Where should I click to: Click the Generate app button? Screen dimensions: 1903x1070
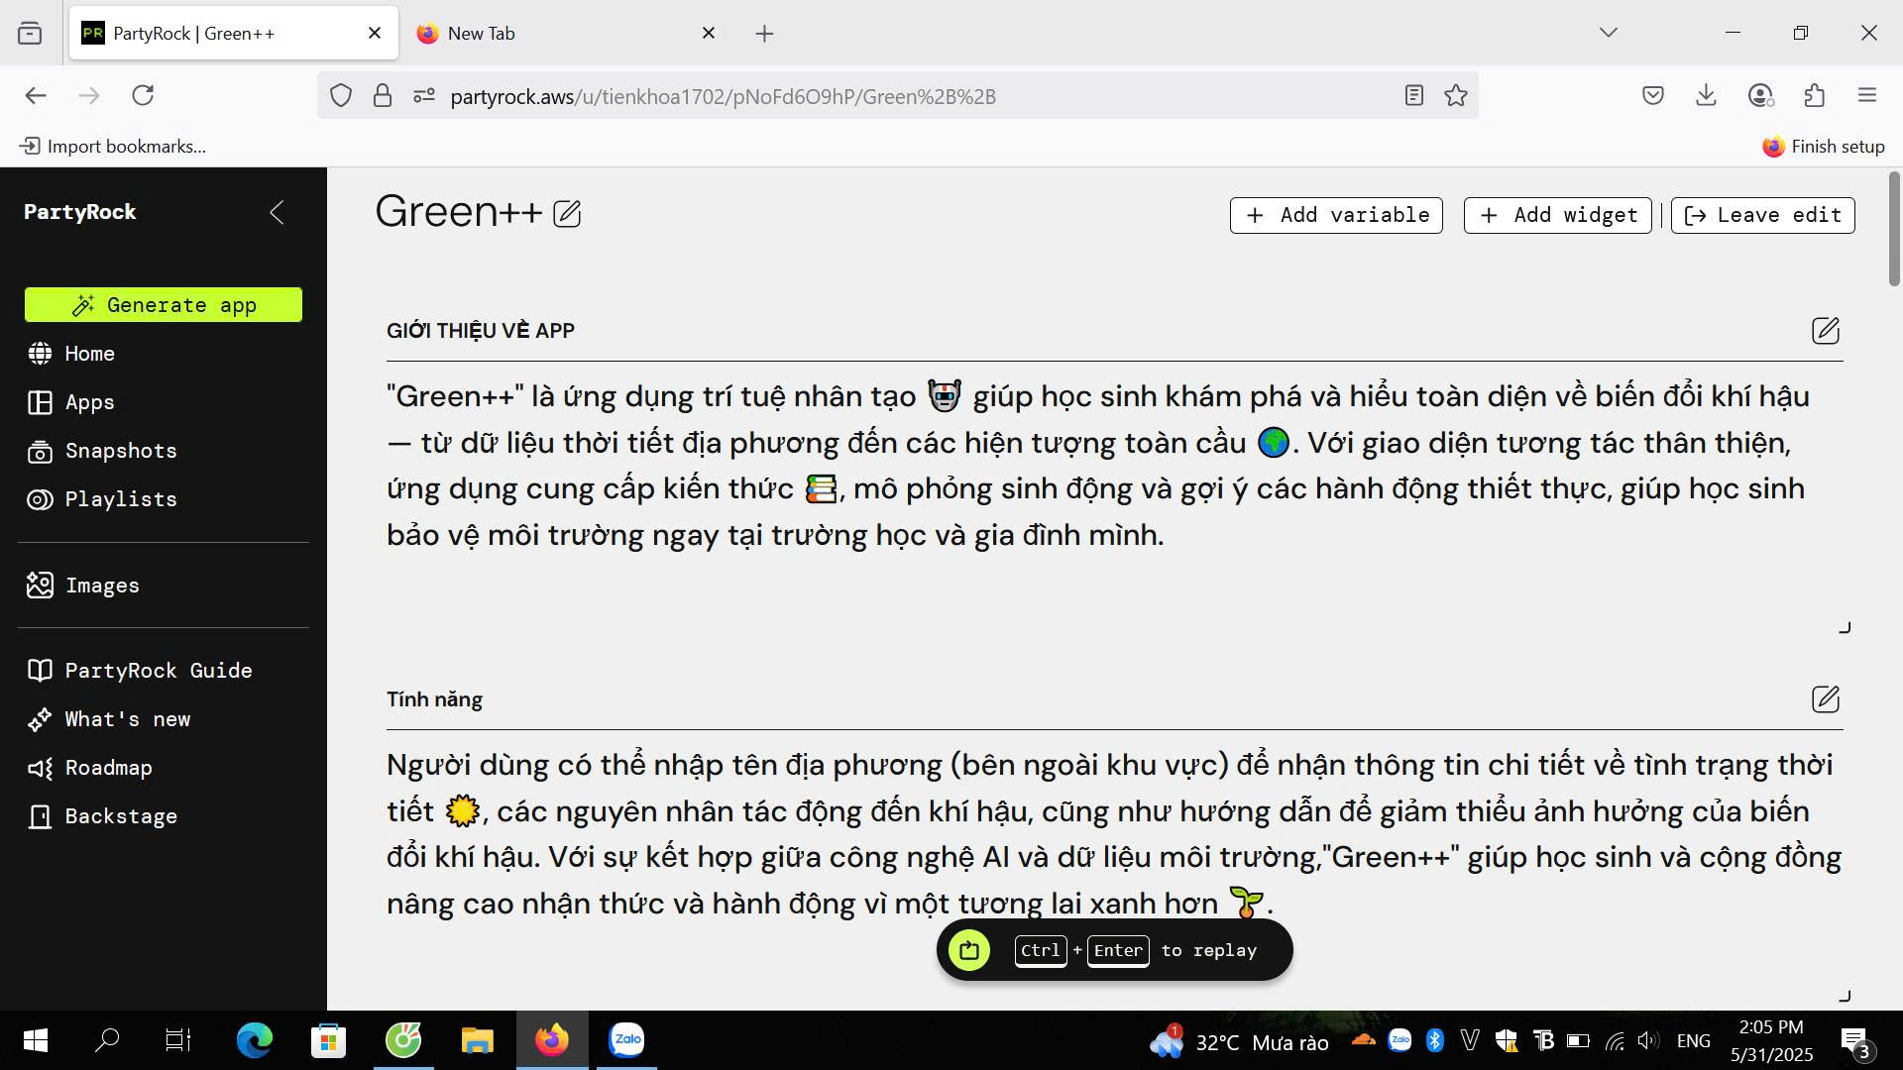coord(164,304)
